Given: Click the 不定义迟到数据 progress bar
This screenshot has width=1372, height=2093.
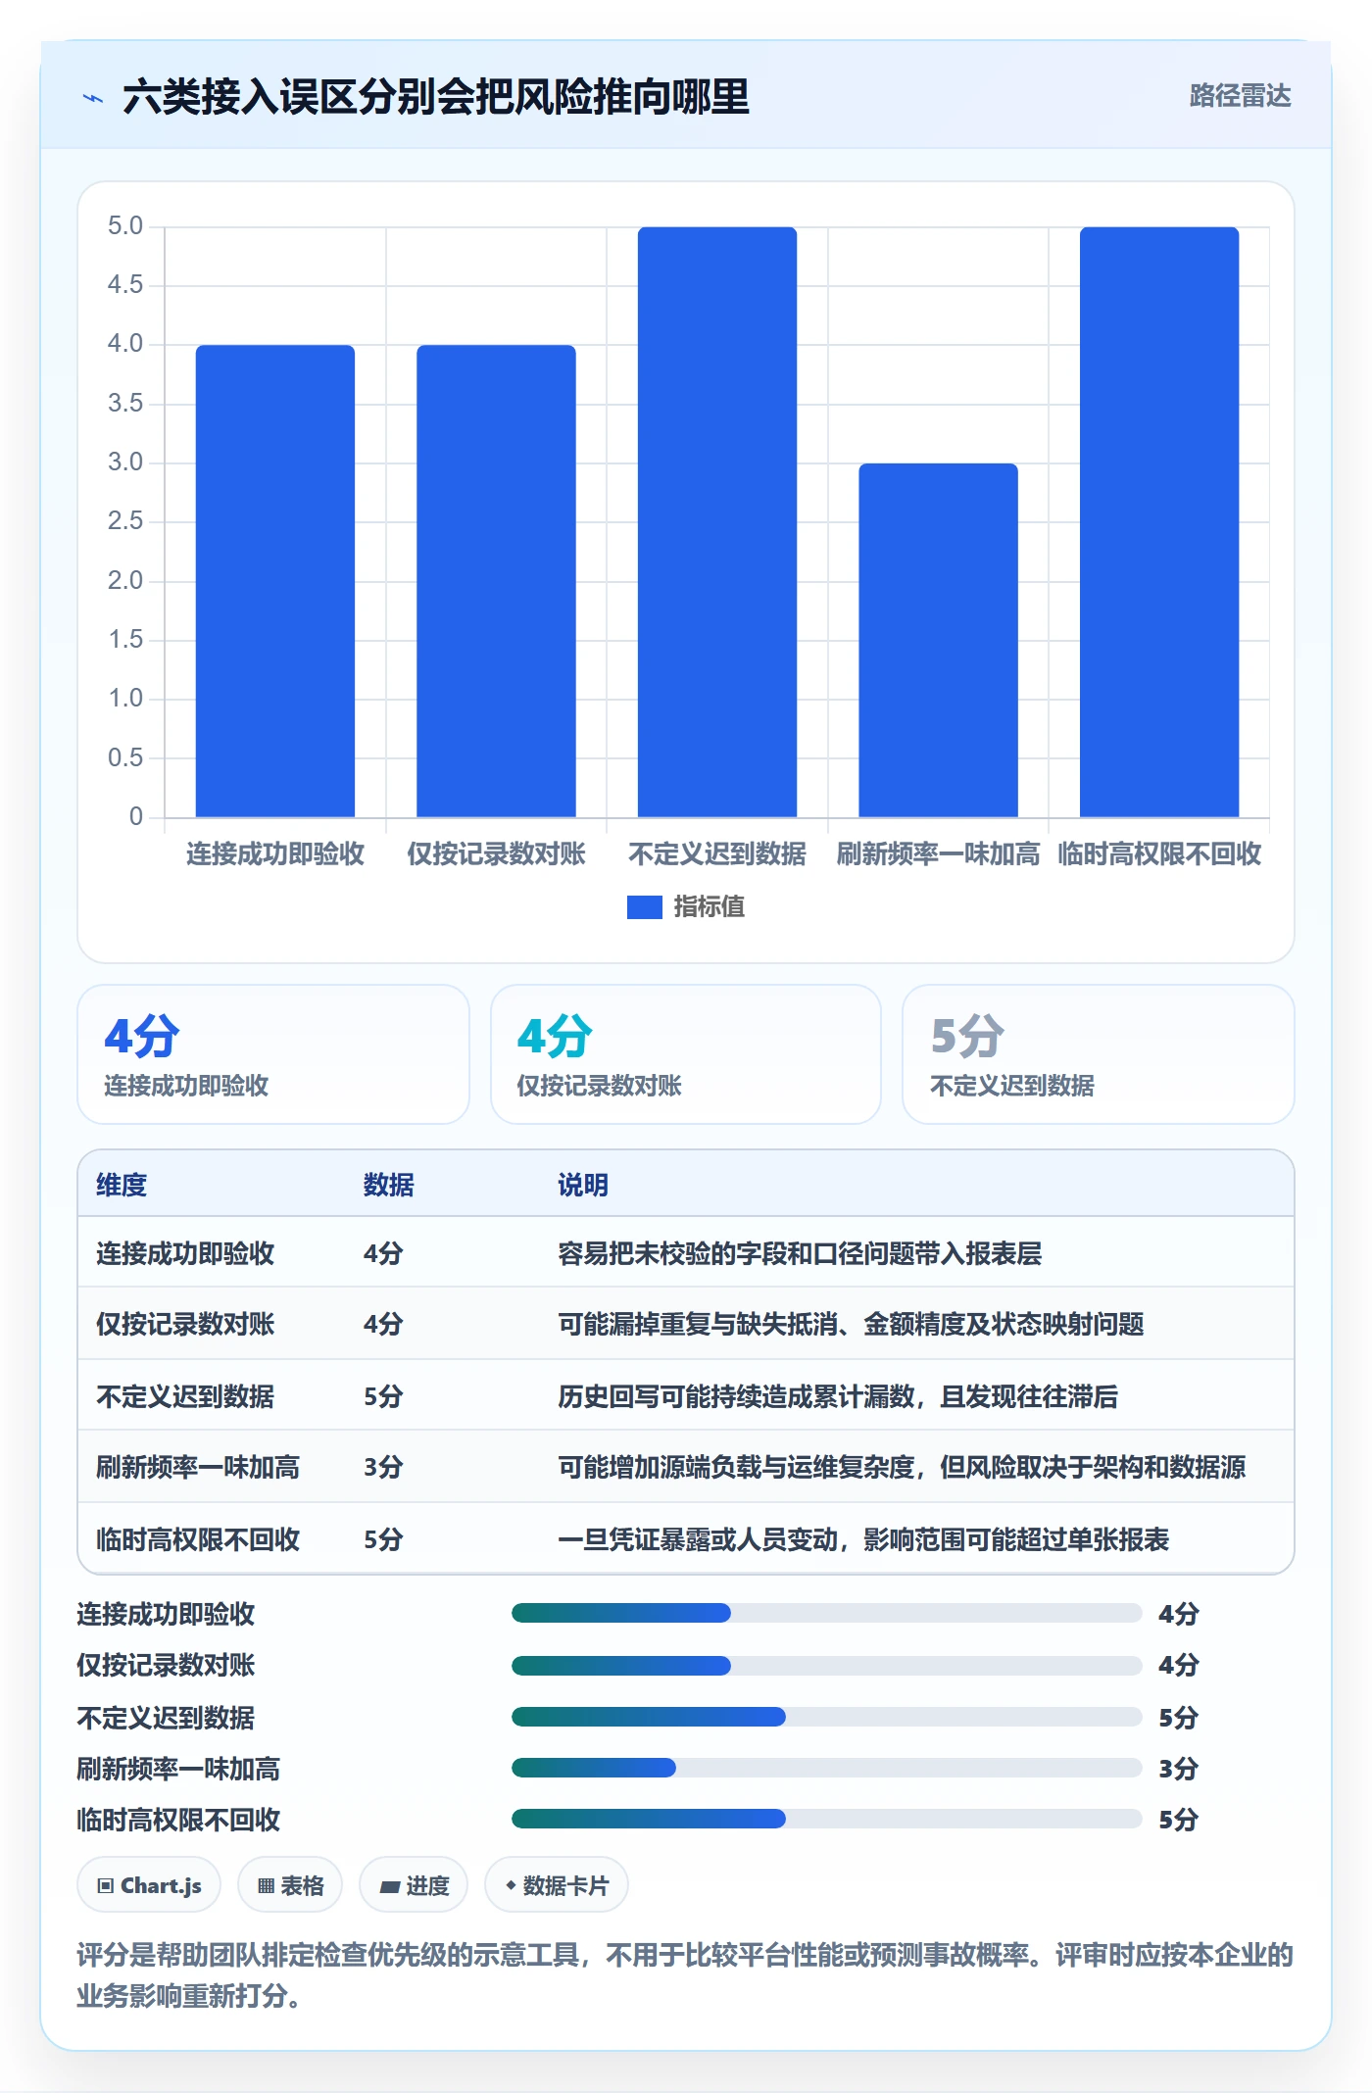Looking at the screenshot, I should (826, 1717).
